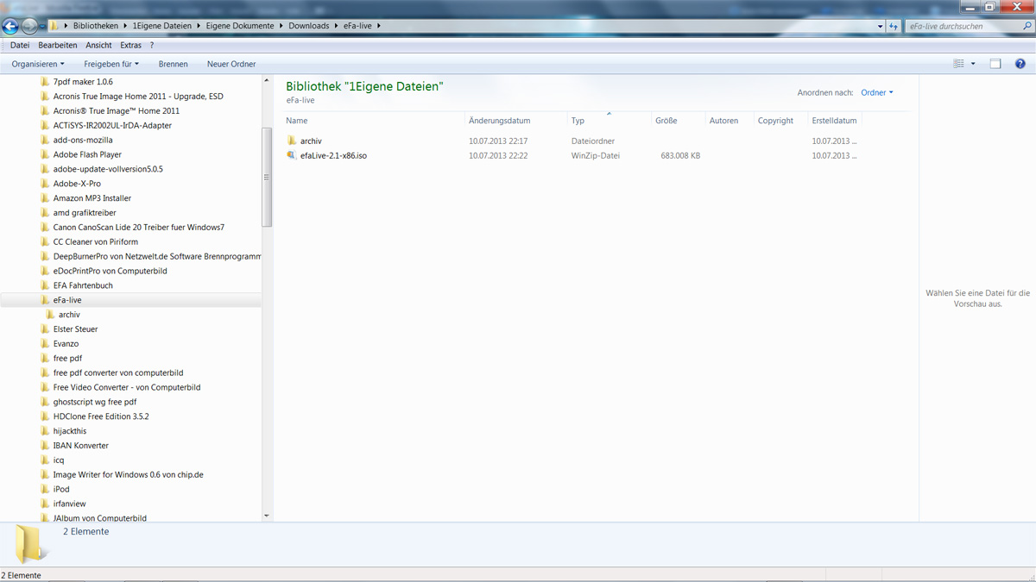
Task: Open the Hilfe (Help) icon
Action: (1021, 63)
